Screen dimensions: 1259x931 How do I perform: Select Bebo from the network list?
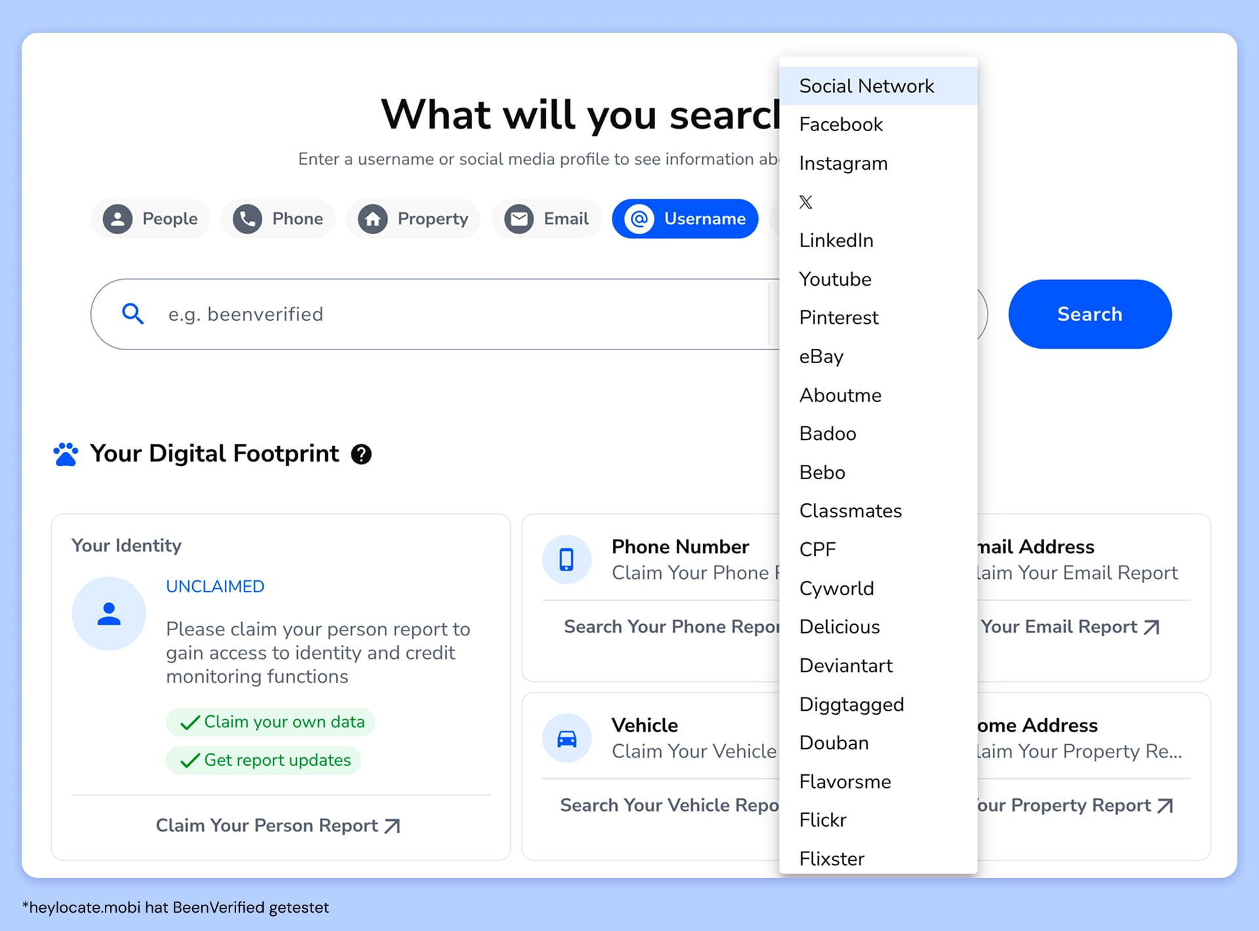point(878,473)
